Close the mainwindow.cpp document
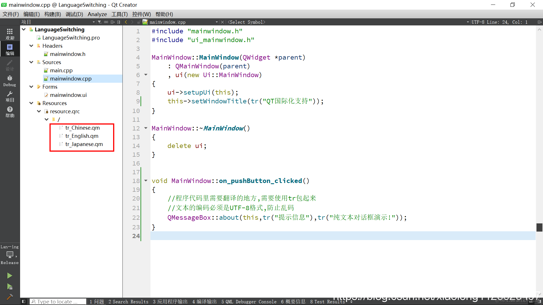The image size is (543, 305). 223,22
